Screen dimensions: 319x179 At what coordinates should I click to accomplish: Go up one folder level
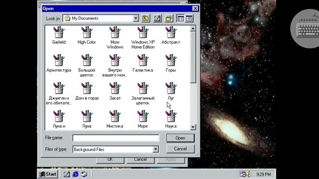coord(146,18)
